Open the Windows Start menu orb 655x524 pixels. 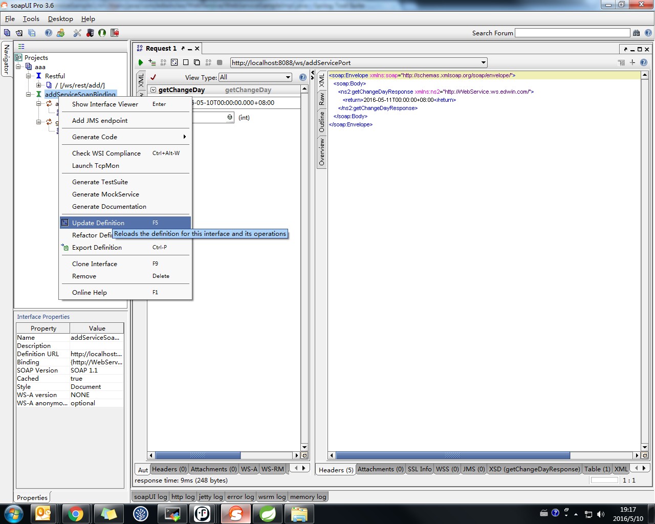click(13, 513)
